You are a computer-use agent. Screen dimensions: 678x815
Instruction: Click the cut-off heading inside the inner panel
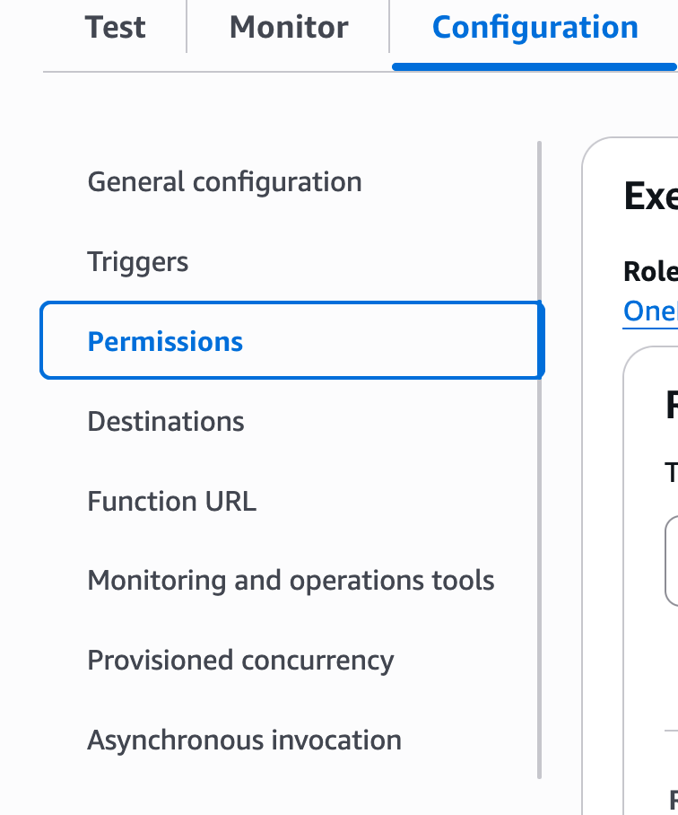(671, 405)
